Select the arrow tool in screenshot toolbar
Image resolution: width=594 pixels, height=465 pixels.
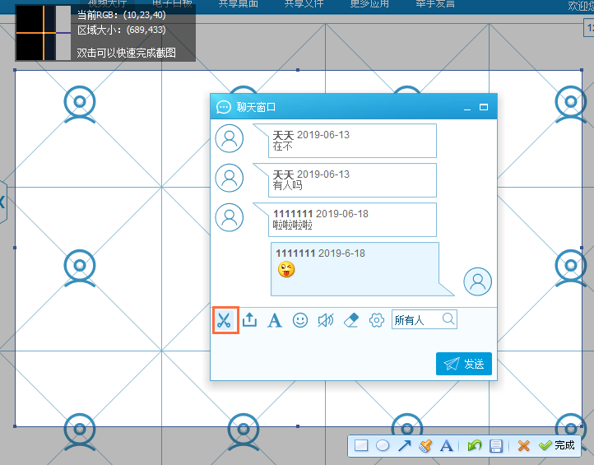pos(404,446)
